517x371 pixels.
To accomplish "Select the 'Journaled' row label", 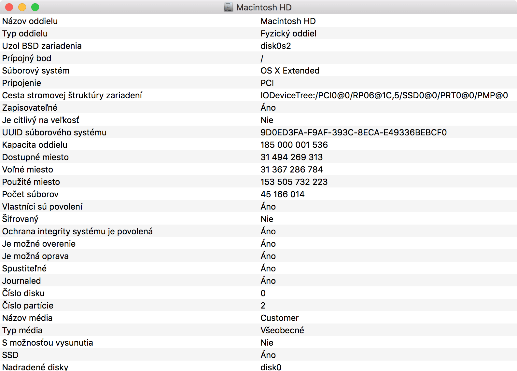I will 21,281.
